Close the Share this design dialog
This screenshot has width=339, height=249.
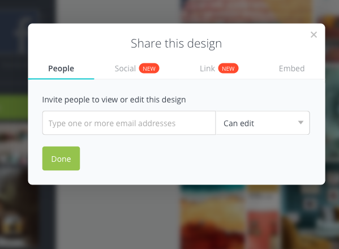click(314, 35)
